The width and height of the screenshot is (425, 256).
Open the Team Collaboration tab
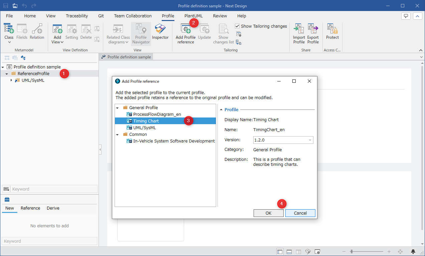coord(133,16)
